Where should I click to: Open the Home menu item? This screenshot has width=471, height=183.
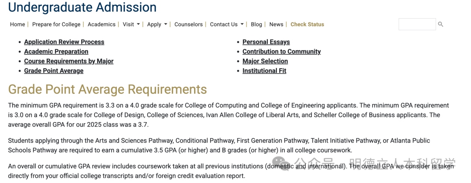17,24
